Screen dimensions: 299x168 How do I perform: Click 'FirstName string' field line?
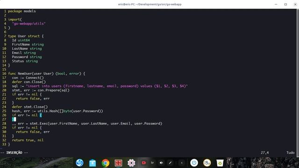28,45
